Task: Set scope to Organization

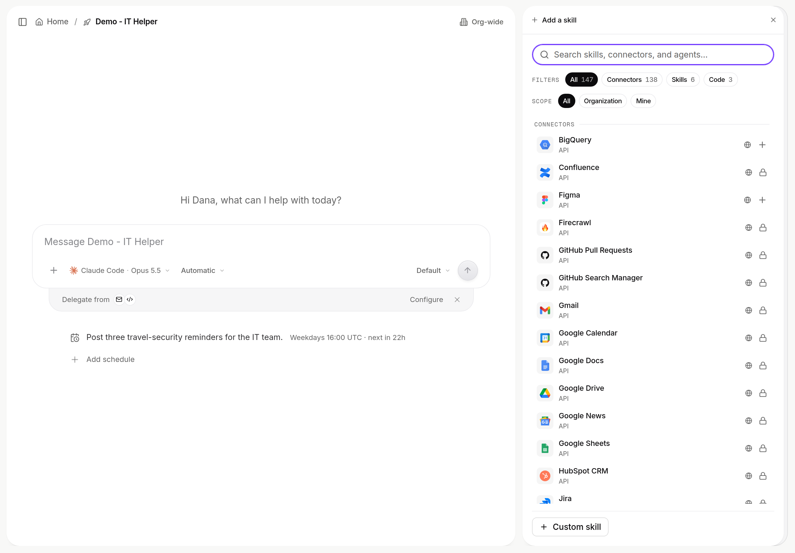Action: (x=602, y=101)
